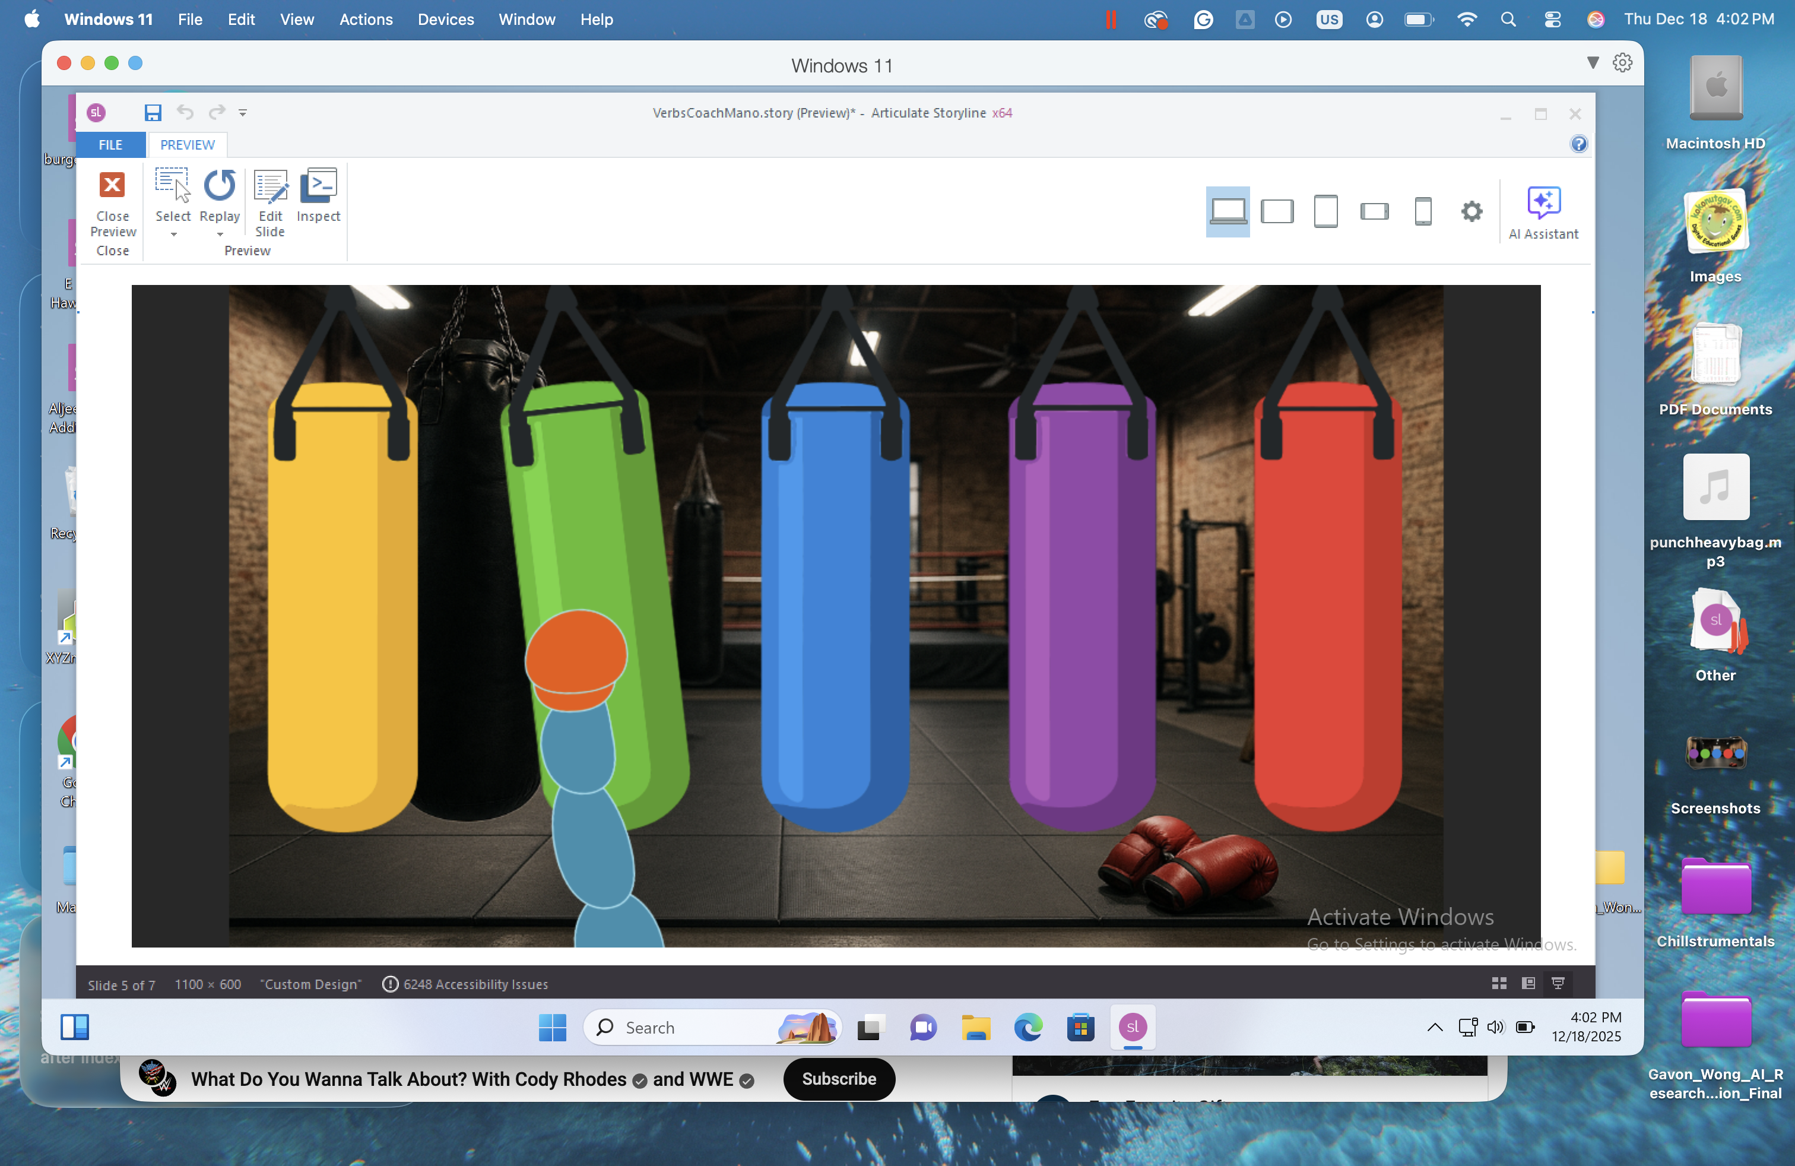The image size is (1795, 1166).
Task: Click the Close Preview icon
Action: click(x=112, y=186)
